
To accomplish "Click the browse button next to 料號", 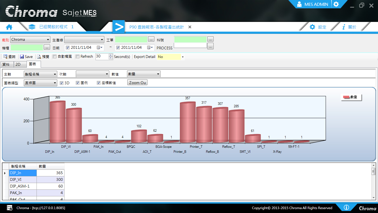I will [x=211, y=39].
